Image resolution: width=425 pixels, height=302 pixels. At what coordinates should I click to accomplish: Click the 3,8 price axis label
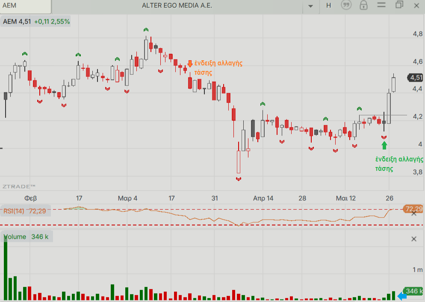pyautogui.click(x=418, y=172)
